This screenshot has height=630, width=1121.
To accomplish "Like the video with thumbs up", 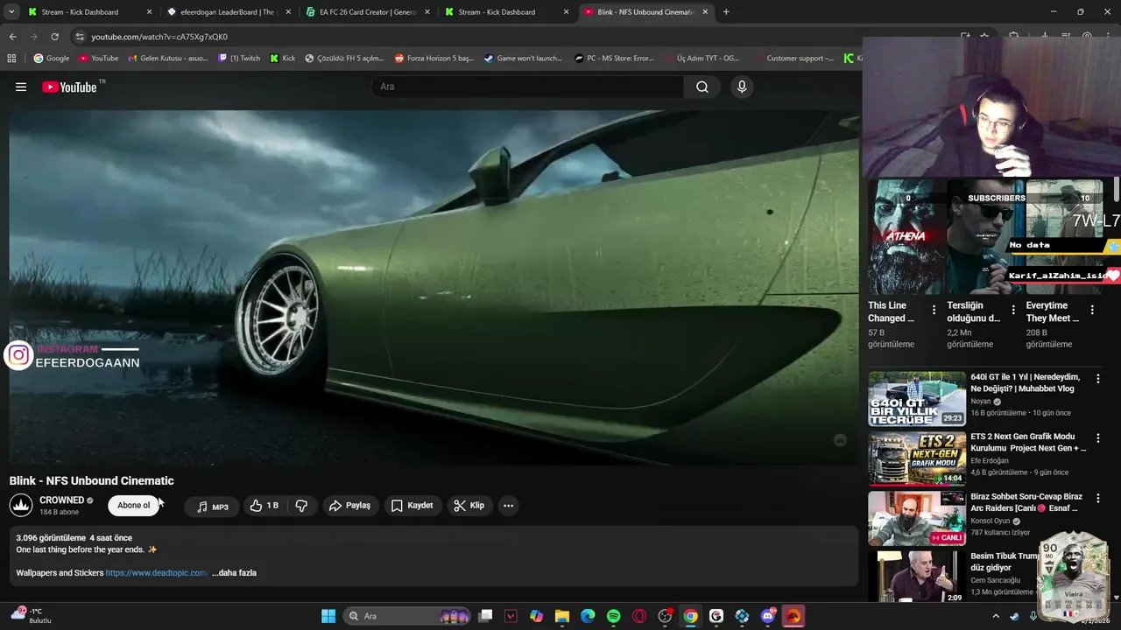I will tap(264, 506).
